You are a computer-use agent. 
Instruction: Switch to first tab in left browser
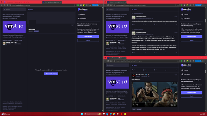point(13,2)
